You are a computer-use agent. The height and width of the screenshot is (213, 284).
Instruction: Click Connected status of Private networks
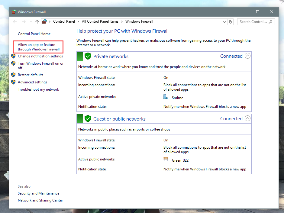pos(231,56)
